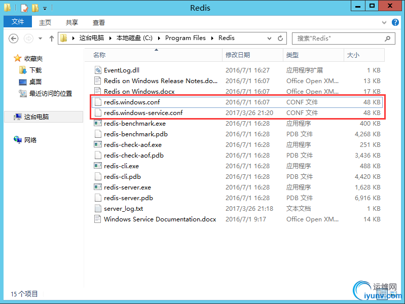This screenshot has height=304, width=405.
Task: Click the file name redis.windows-service.conf
Action: point(143,113)
